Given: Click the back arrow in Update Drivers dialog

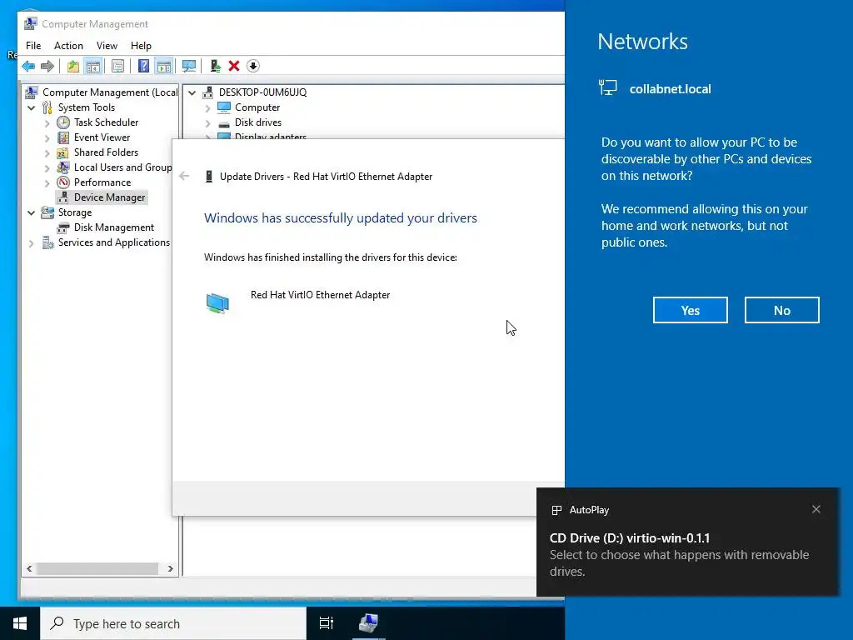Looking at the screenshot, I should [x=184, y=176].
